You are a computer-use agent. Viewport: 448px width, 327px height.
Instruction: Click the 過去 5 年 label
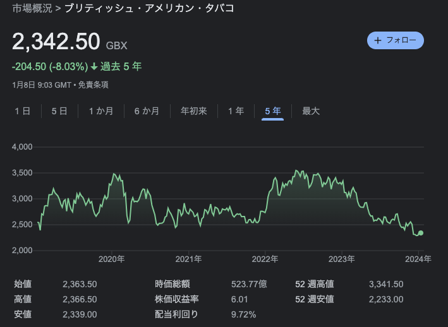coord(121,67)
